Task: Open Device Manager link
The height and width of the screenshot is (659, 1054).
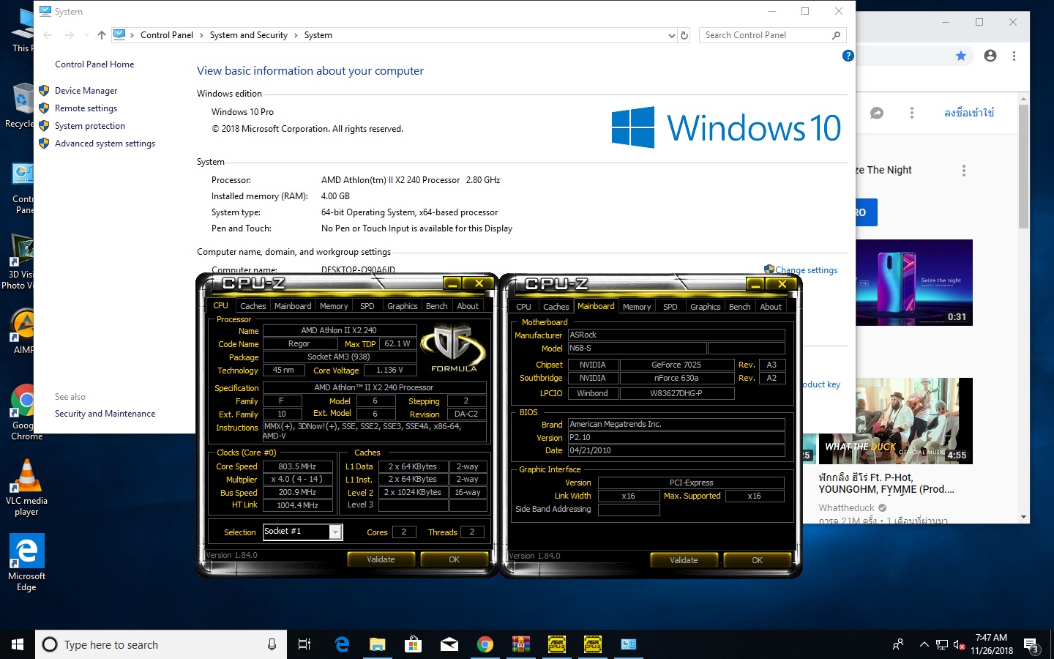Action: coord(86,91)
